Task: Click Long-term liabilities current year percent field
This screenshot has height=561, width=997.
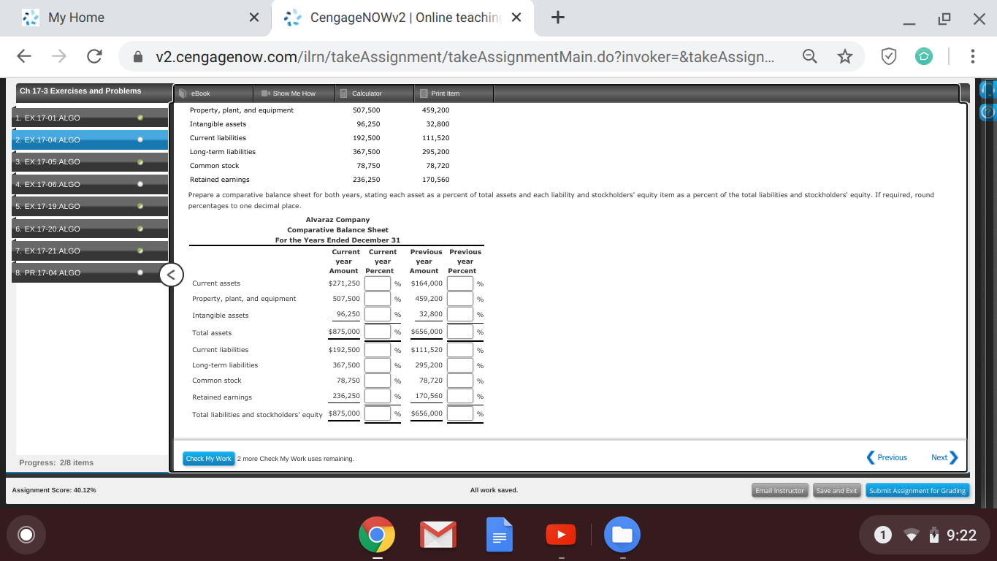Action: [378, 365]
